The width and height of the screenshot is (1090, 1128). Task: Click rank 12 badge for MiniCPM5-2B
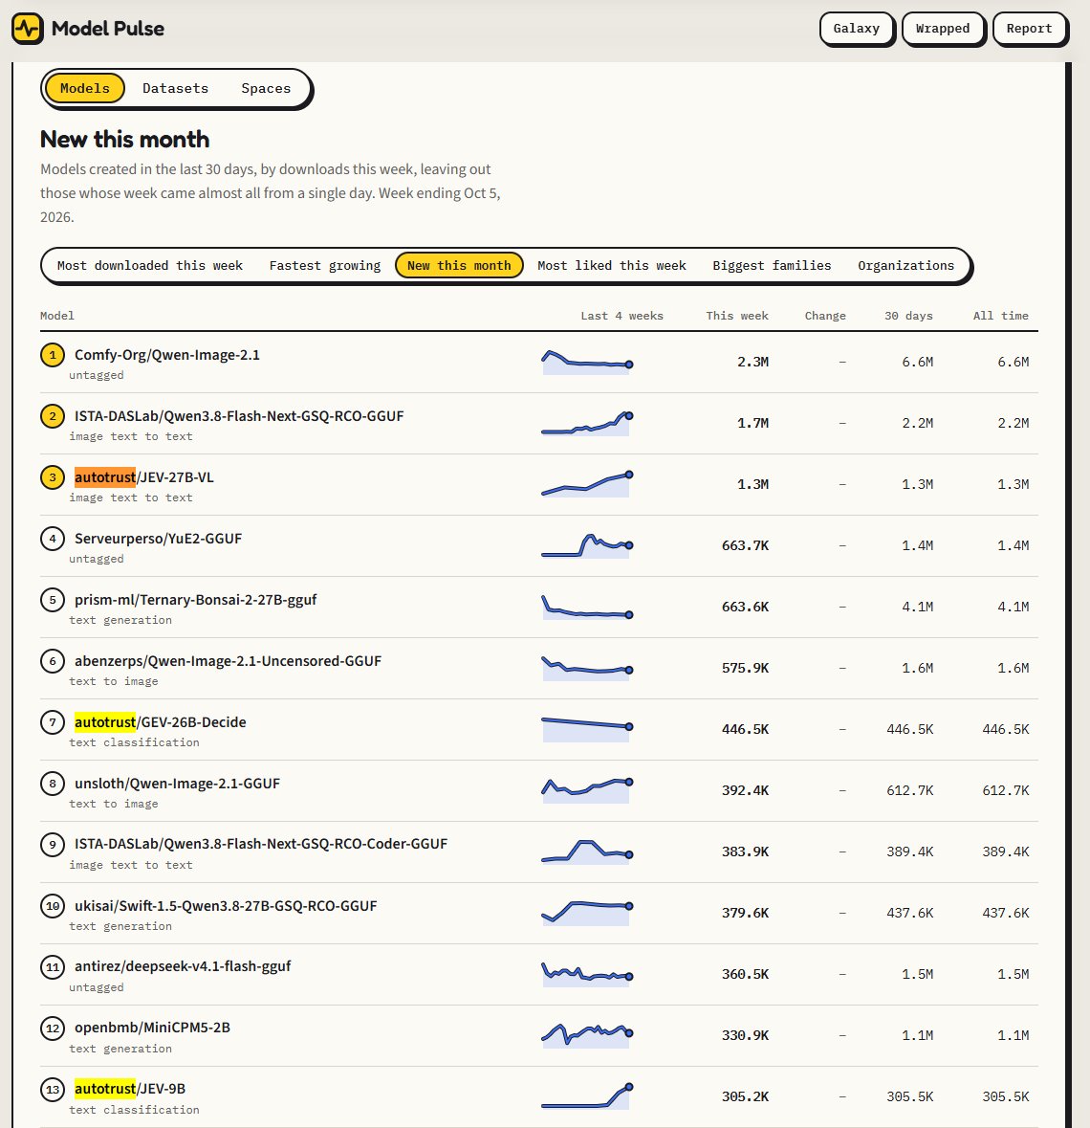[x=53, y=1028]
